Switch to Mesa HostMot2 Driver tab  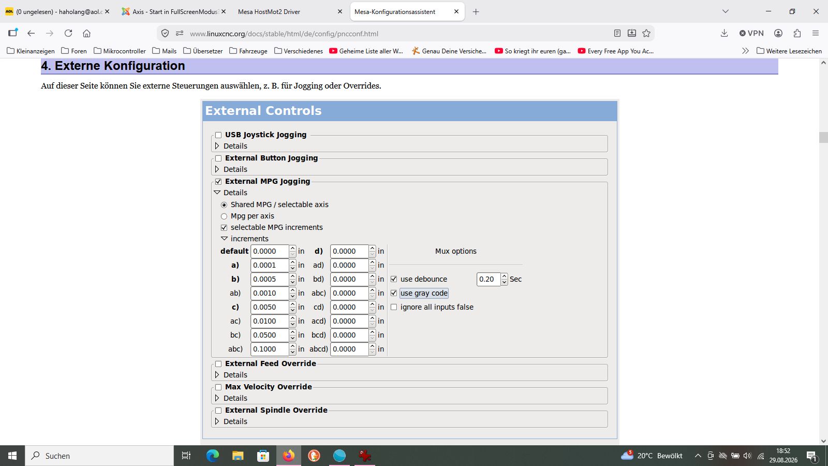click(x=290, y=11)
